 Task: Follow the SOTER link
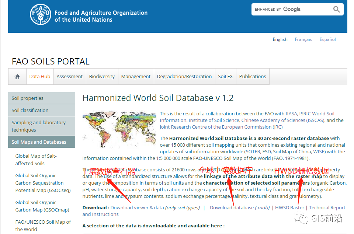point(253,151)
